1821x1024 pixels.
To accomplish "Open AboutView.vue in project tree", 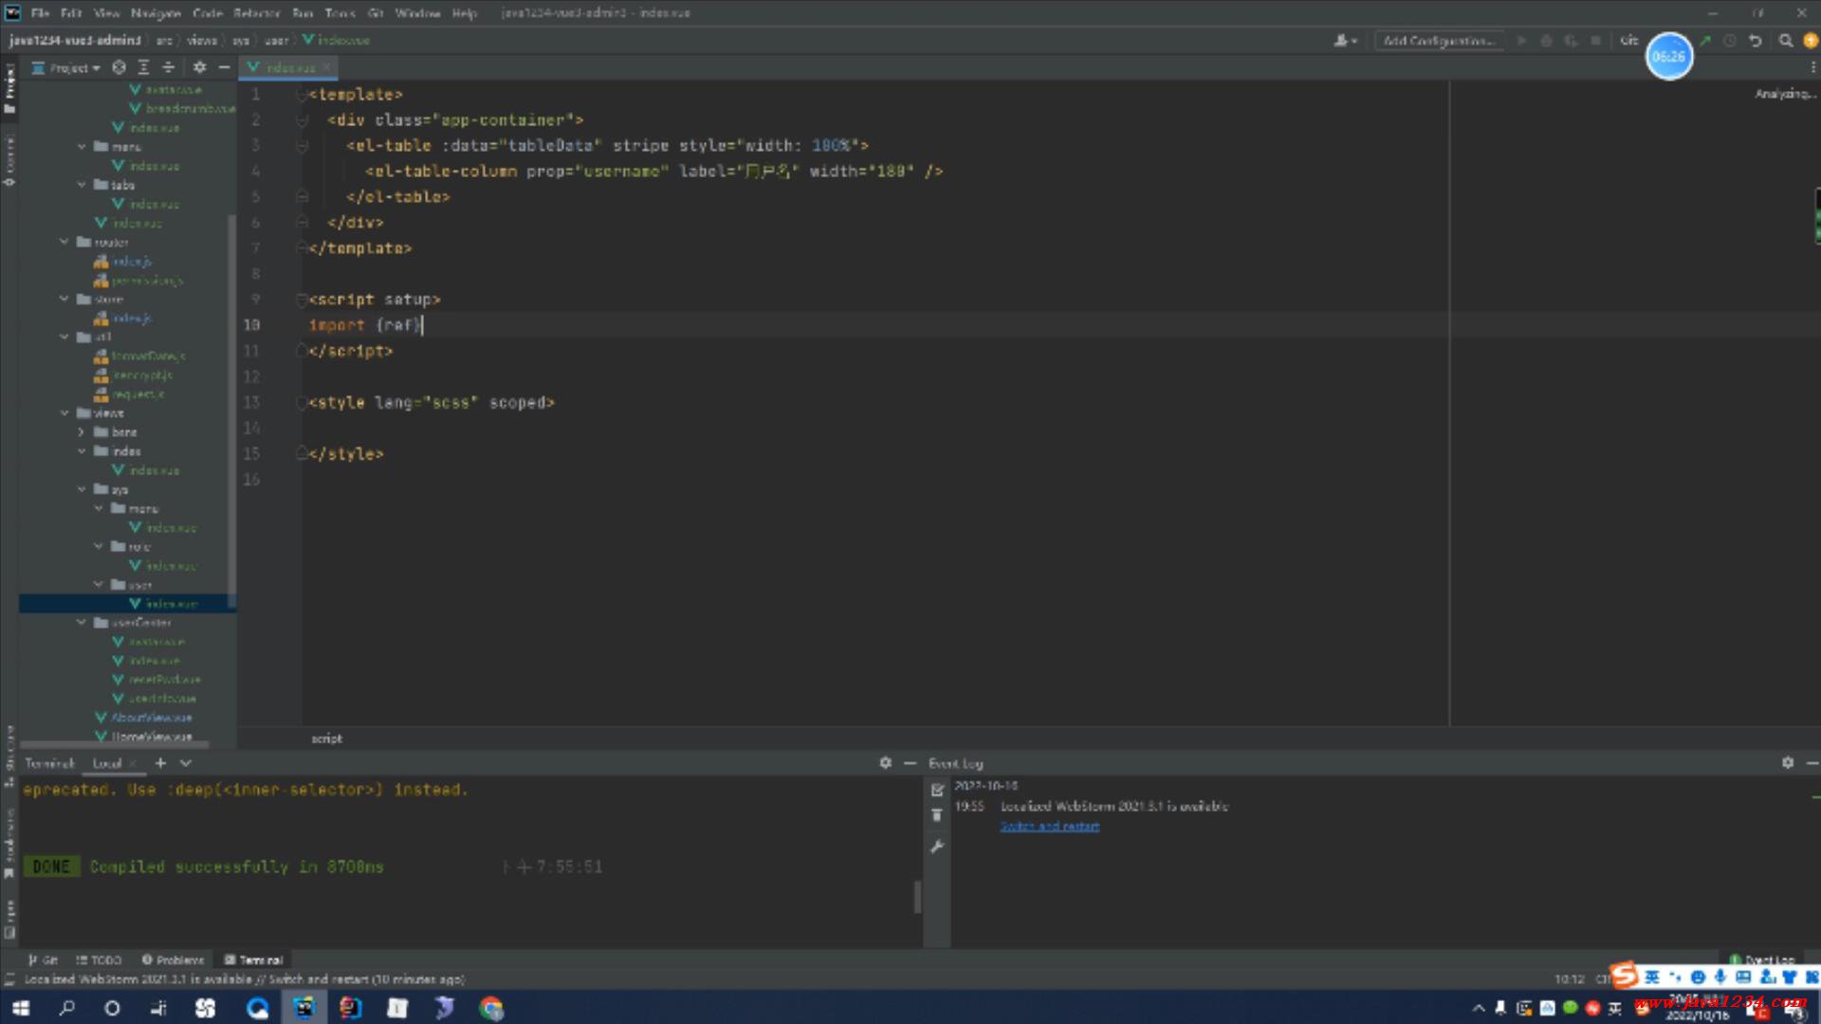I will pos(152,717).
